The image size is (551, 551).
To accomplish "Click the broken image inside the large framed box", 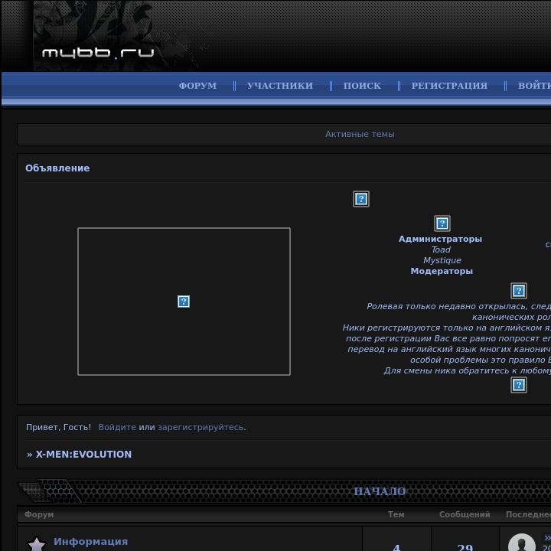I will 184,302.
